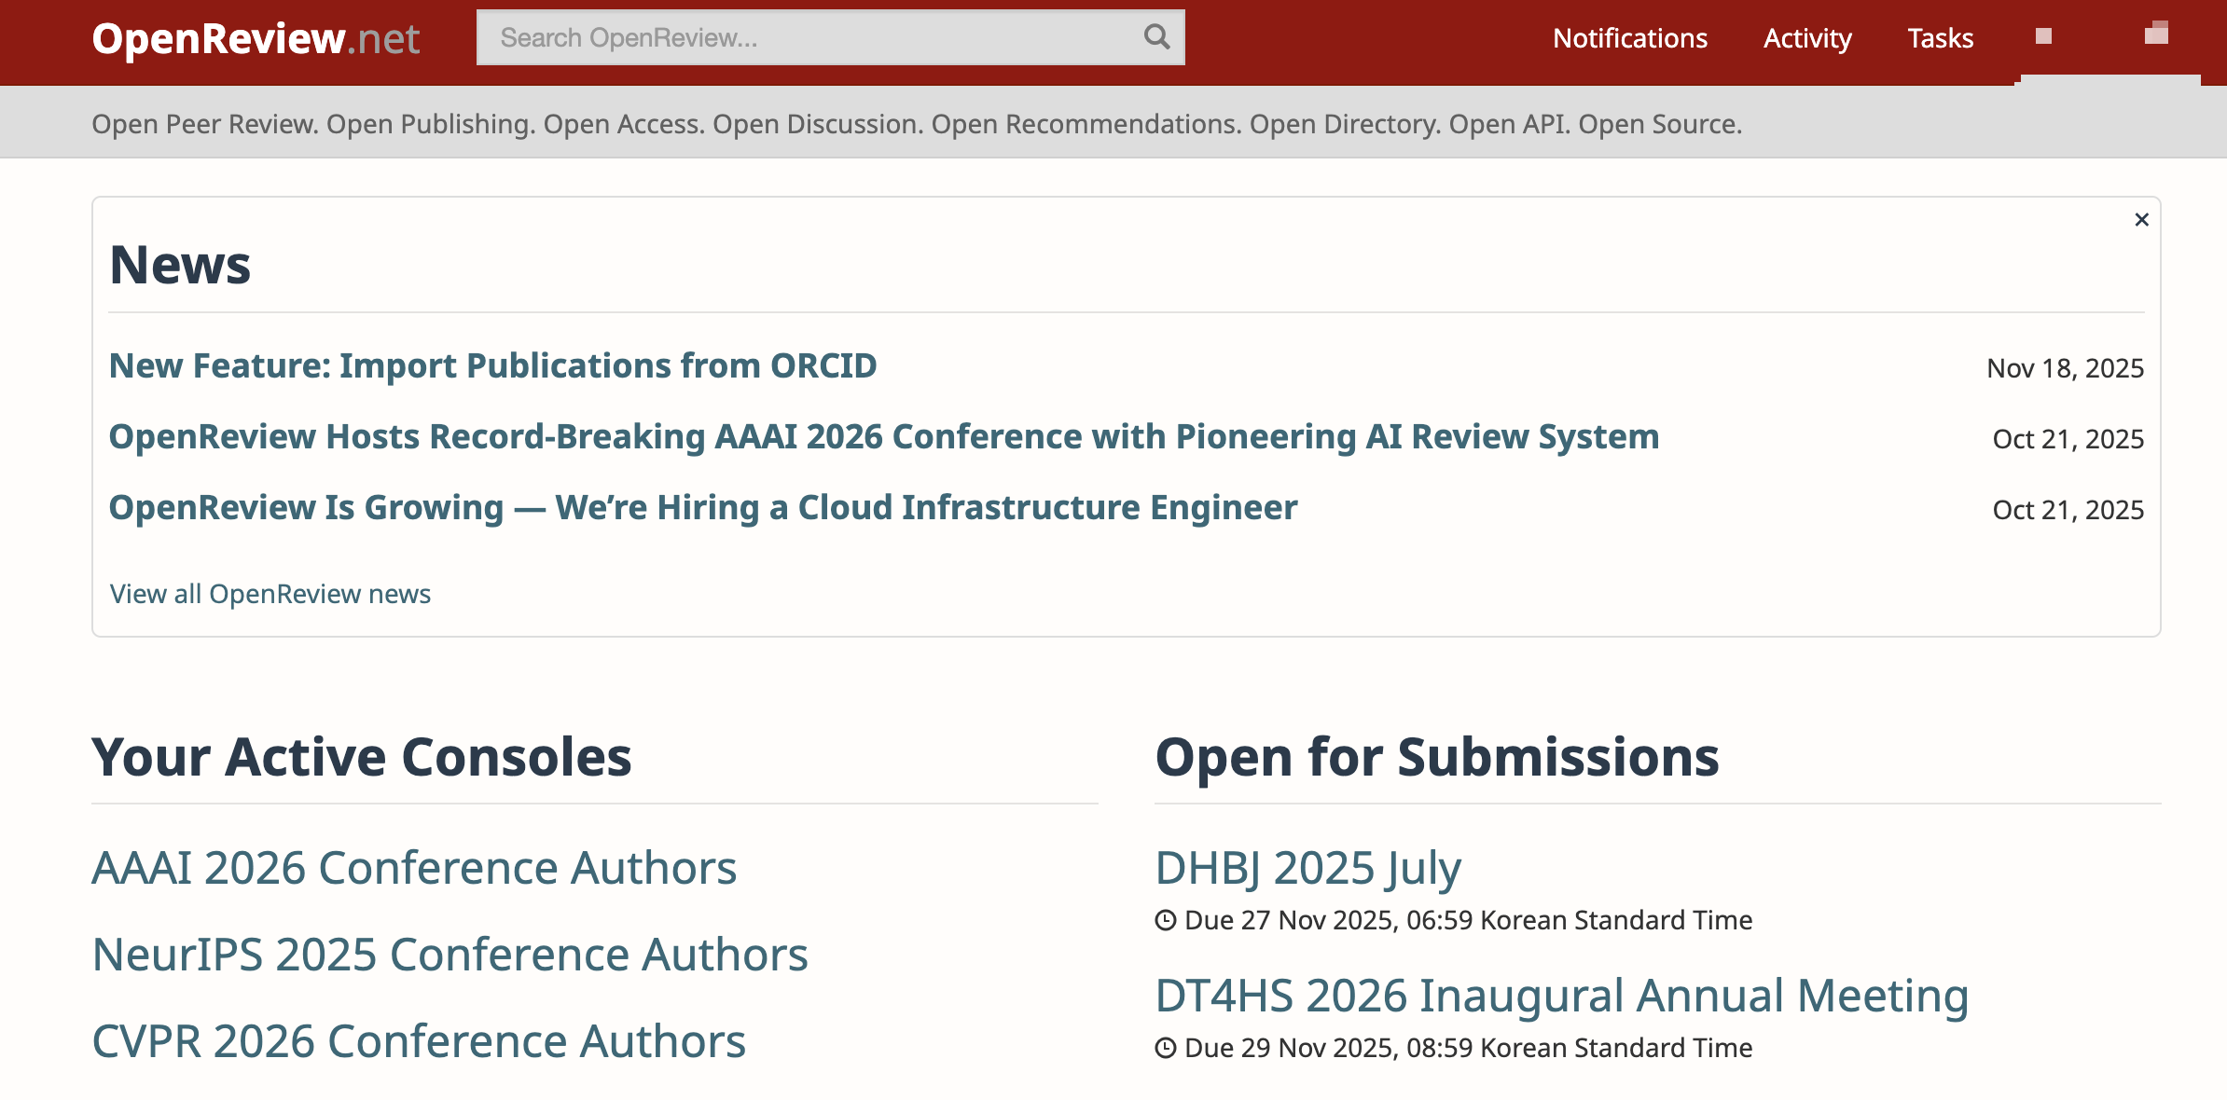Screen dimensions: 2227x1100
Task: Dismiss the News panel with X
Action: [x=2141, y=220]
